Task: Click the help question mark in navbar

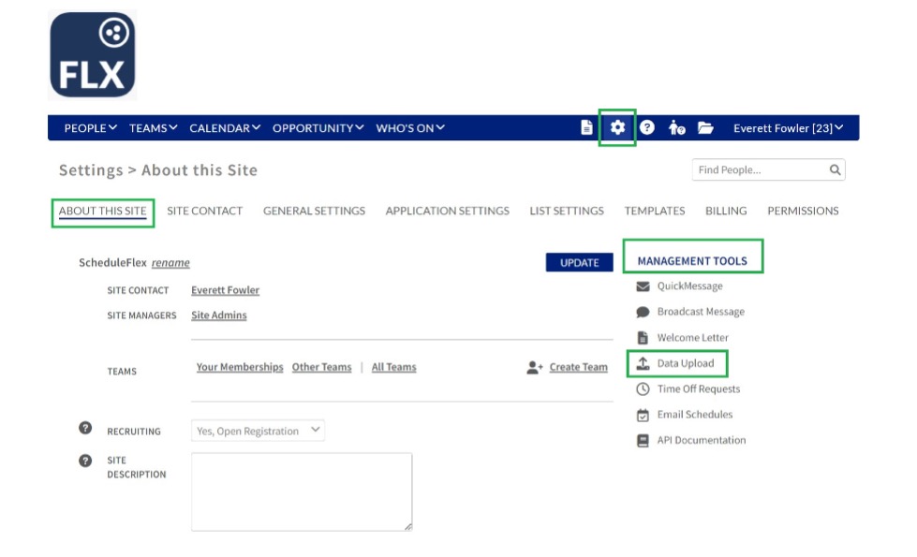Action: 647,127
